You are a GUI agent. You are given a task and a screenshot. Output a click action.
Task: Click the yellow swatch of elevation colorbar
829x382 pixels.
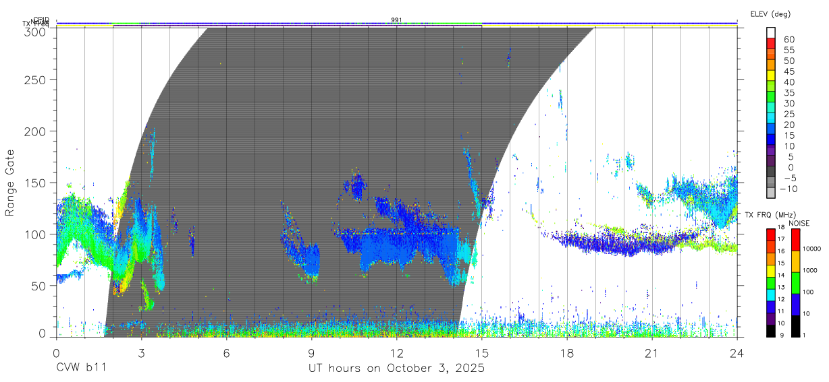[x=770, y=75]
